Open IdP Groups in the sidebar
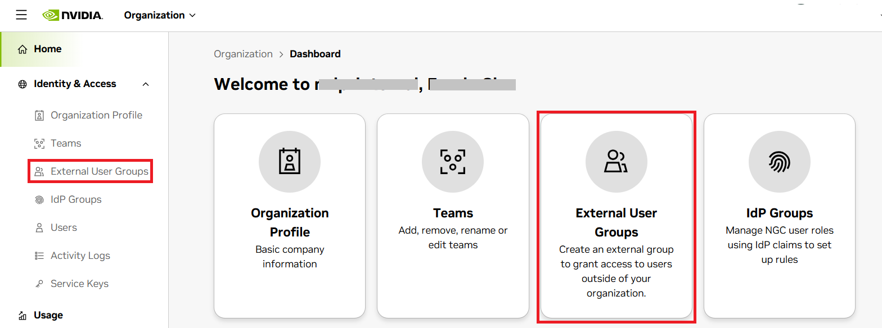This screenshot has height=328, width=882. [76, 199]
